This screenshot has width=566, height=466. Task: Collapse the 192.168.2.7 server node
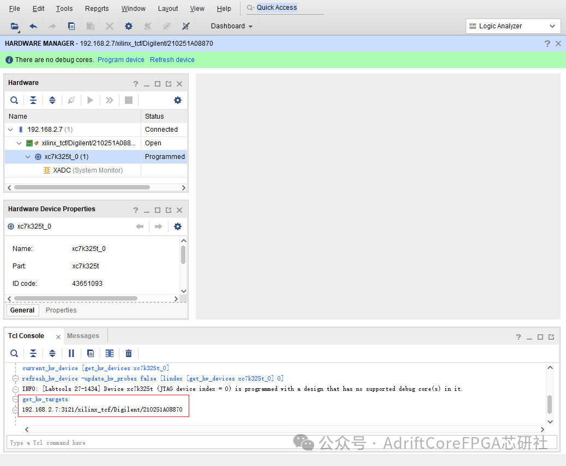(10, 130)
